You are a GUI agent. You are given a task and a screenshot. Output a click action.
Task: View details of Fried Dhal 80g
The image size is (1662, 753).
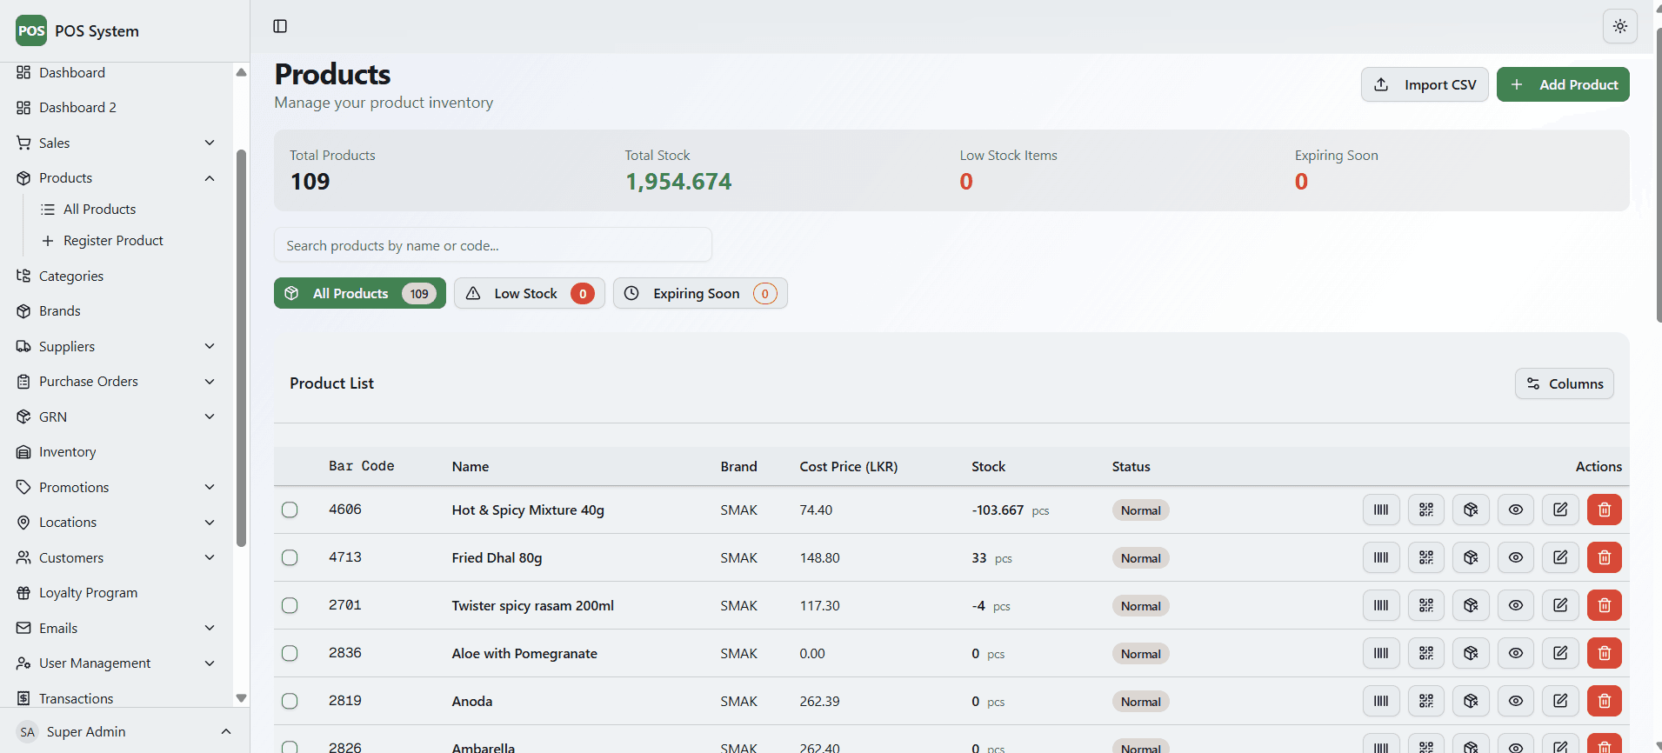[1516, 557]
